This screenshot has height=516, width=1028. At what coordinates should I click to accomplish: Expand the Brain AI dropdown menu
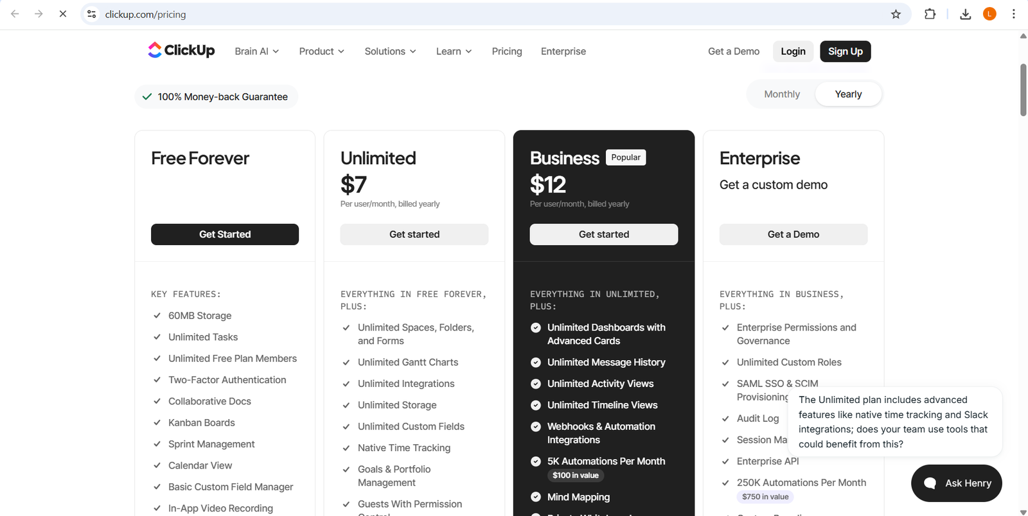[256, 51]
